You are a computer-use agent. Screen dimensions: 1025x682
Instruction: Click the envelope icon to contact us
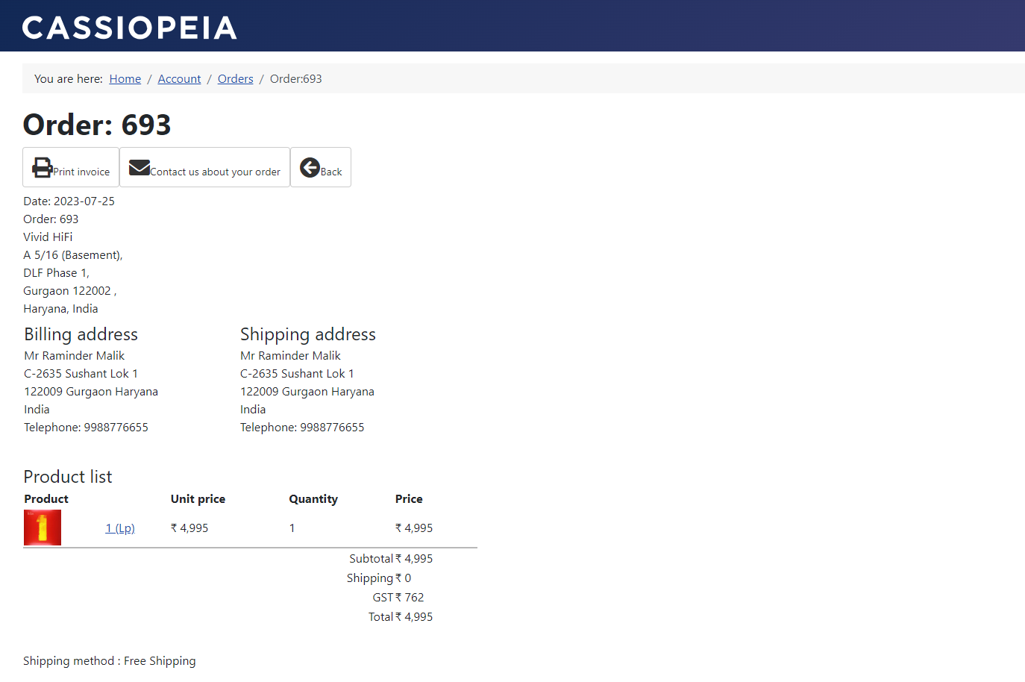tap(140, 167)
